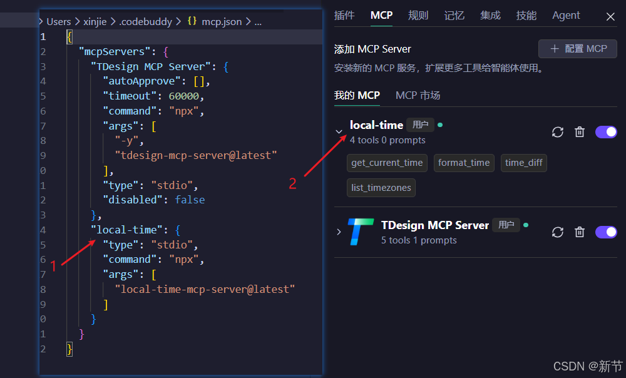Screen dimensions: 626x378
Task: Click the 配置 MCP button
Action: click(578, 49)
